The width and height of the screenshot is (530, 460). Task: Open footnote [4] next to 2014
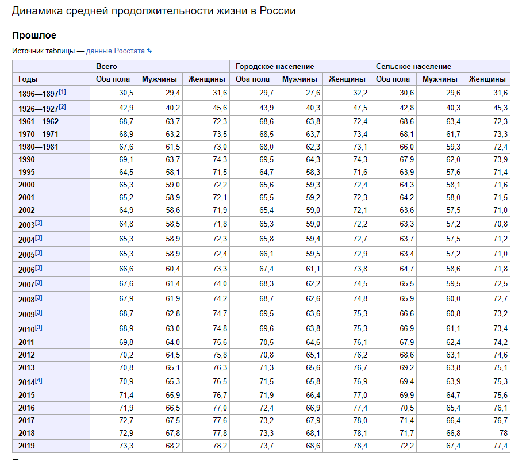point(39,380)
